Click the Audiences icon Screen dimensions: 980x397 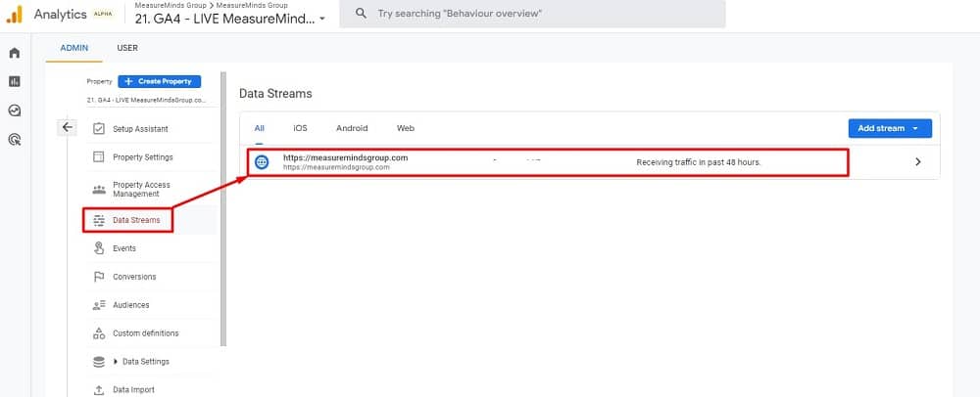pos(98,305)
